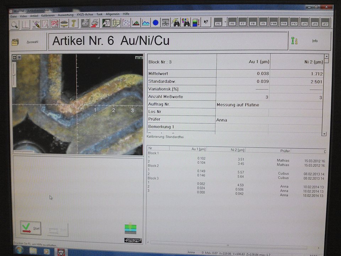Screen dimensions: 341x256
Task: Click the 'Au 1 [µm]' list column header
Action: (188, 149)
